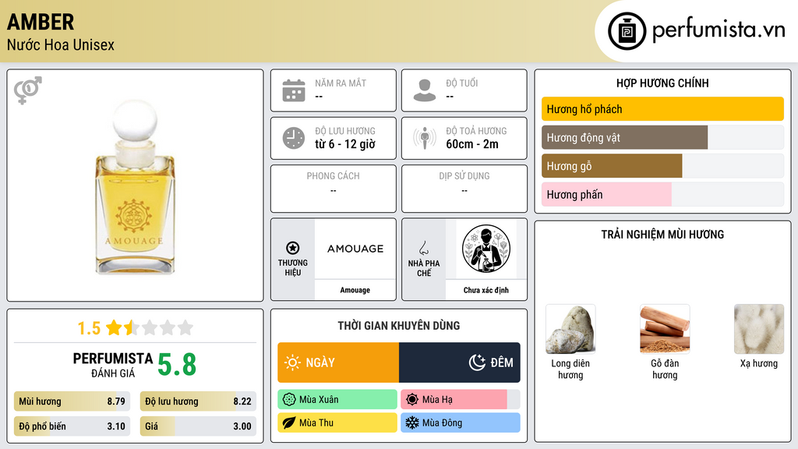Viewport: 798px width, 449px height.
Task: Click the Xạ hương caption
Action: pyautogui.click(x=759, y=363)
